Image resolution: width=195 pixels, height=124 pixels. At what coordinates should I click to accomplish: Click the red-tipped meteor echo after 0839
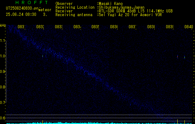pyautogui.click(x=177, y=57)
